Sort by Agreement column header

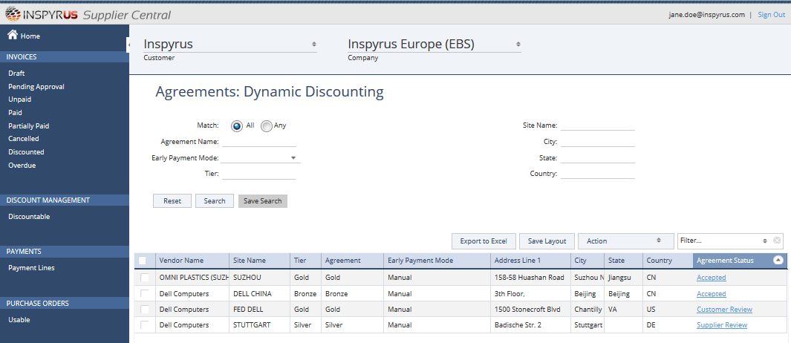coord(352,261)
